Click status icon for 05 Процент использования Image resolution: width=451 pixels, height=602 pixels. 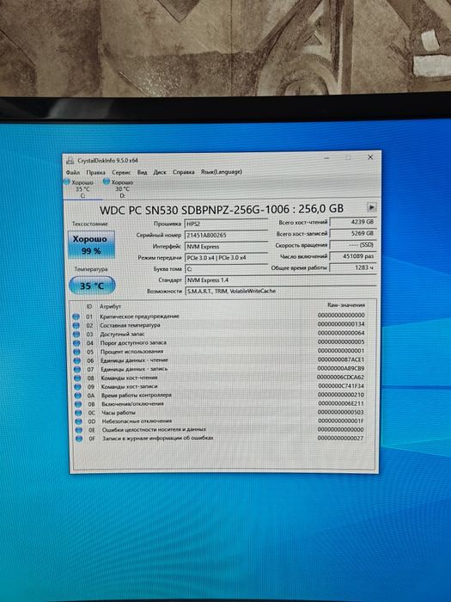point(76,352)
